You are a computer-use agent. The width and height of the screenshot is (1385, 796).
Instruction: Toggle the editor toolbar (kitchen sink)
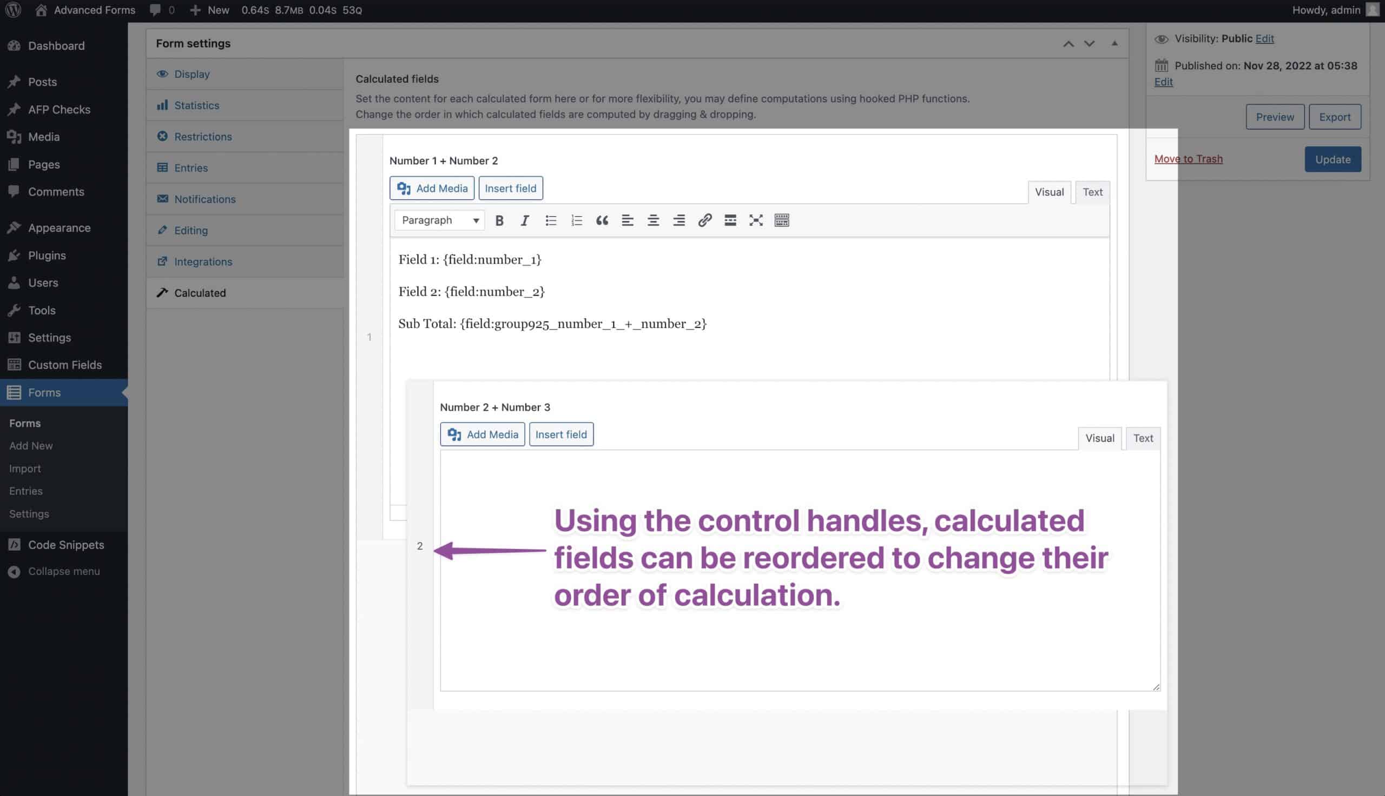tap(781, 220)
